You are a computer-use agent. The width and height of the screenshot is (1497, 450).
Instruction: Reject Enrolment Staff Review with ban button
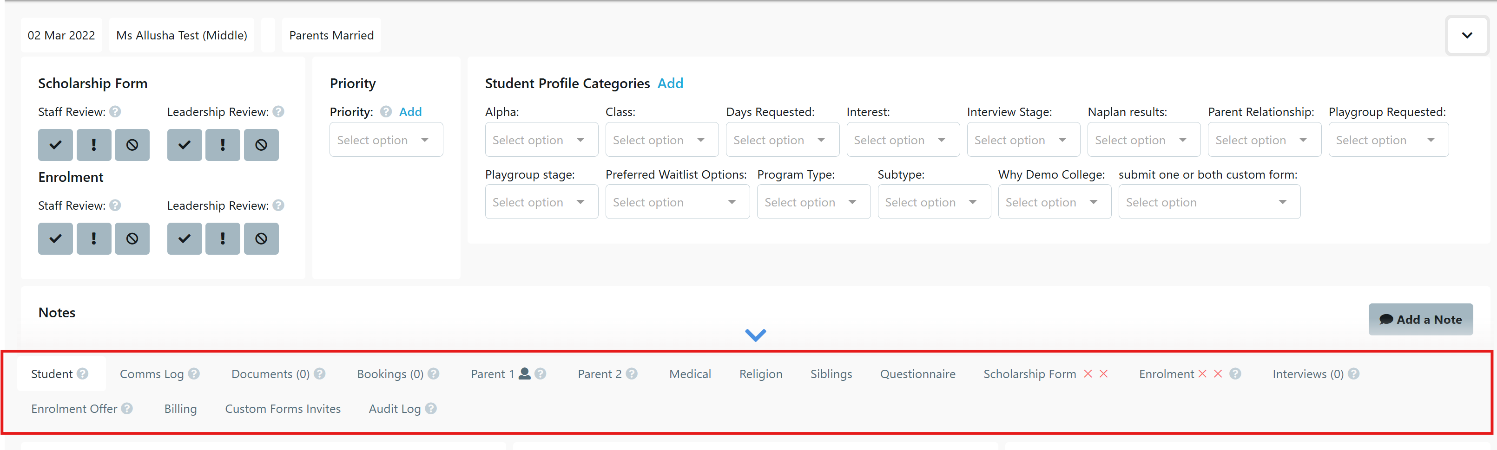(x=132, y=238)
